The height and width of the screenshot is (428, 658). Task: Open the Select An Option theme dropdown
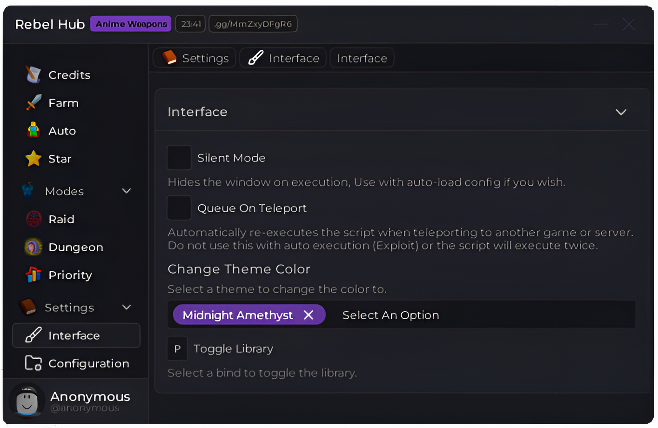click(390, 315)
